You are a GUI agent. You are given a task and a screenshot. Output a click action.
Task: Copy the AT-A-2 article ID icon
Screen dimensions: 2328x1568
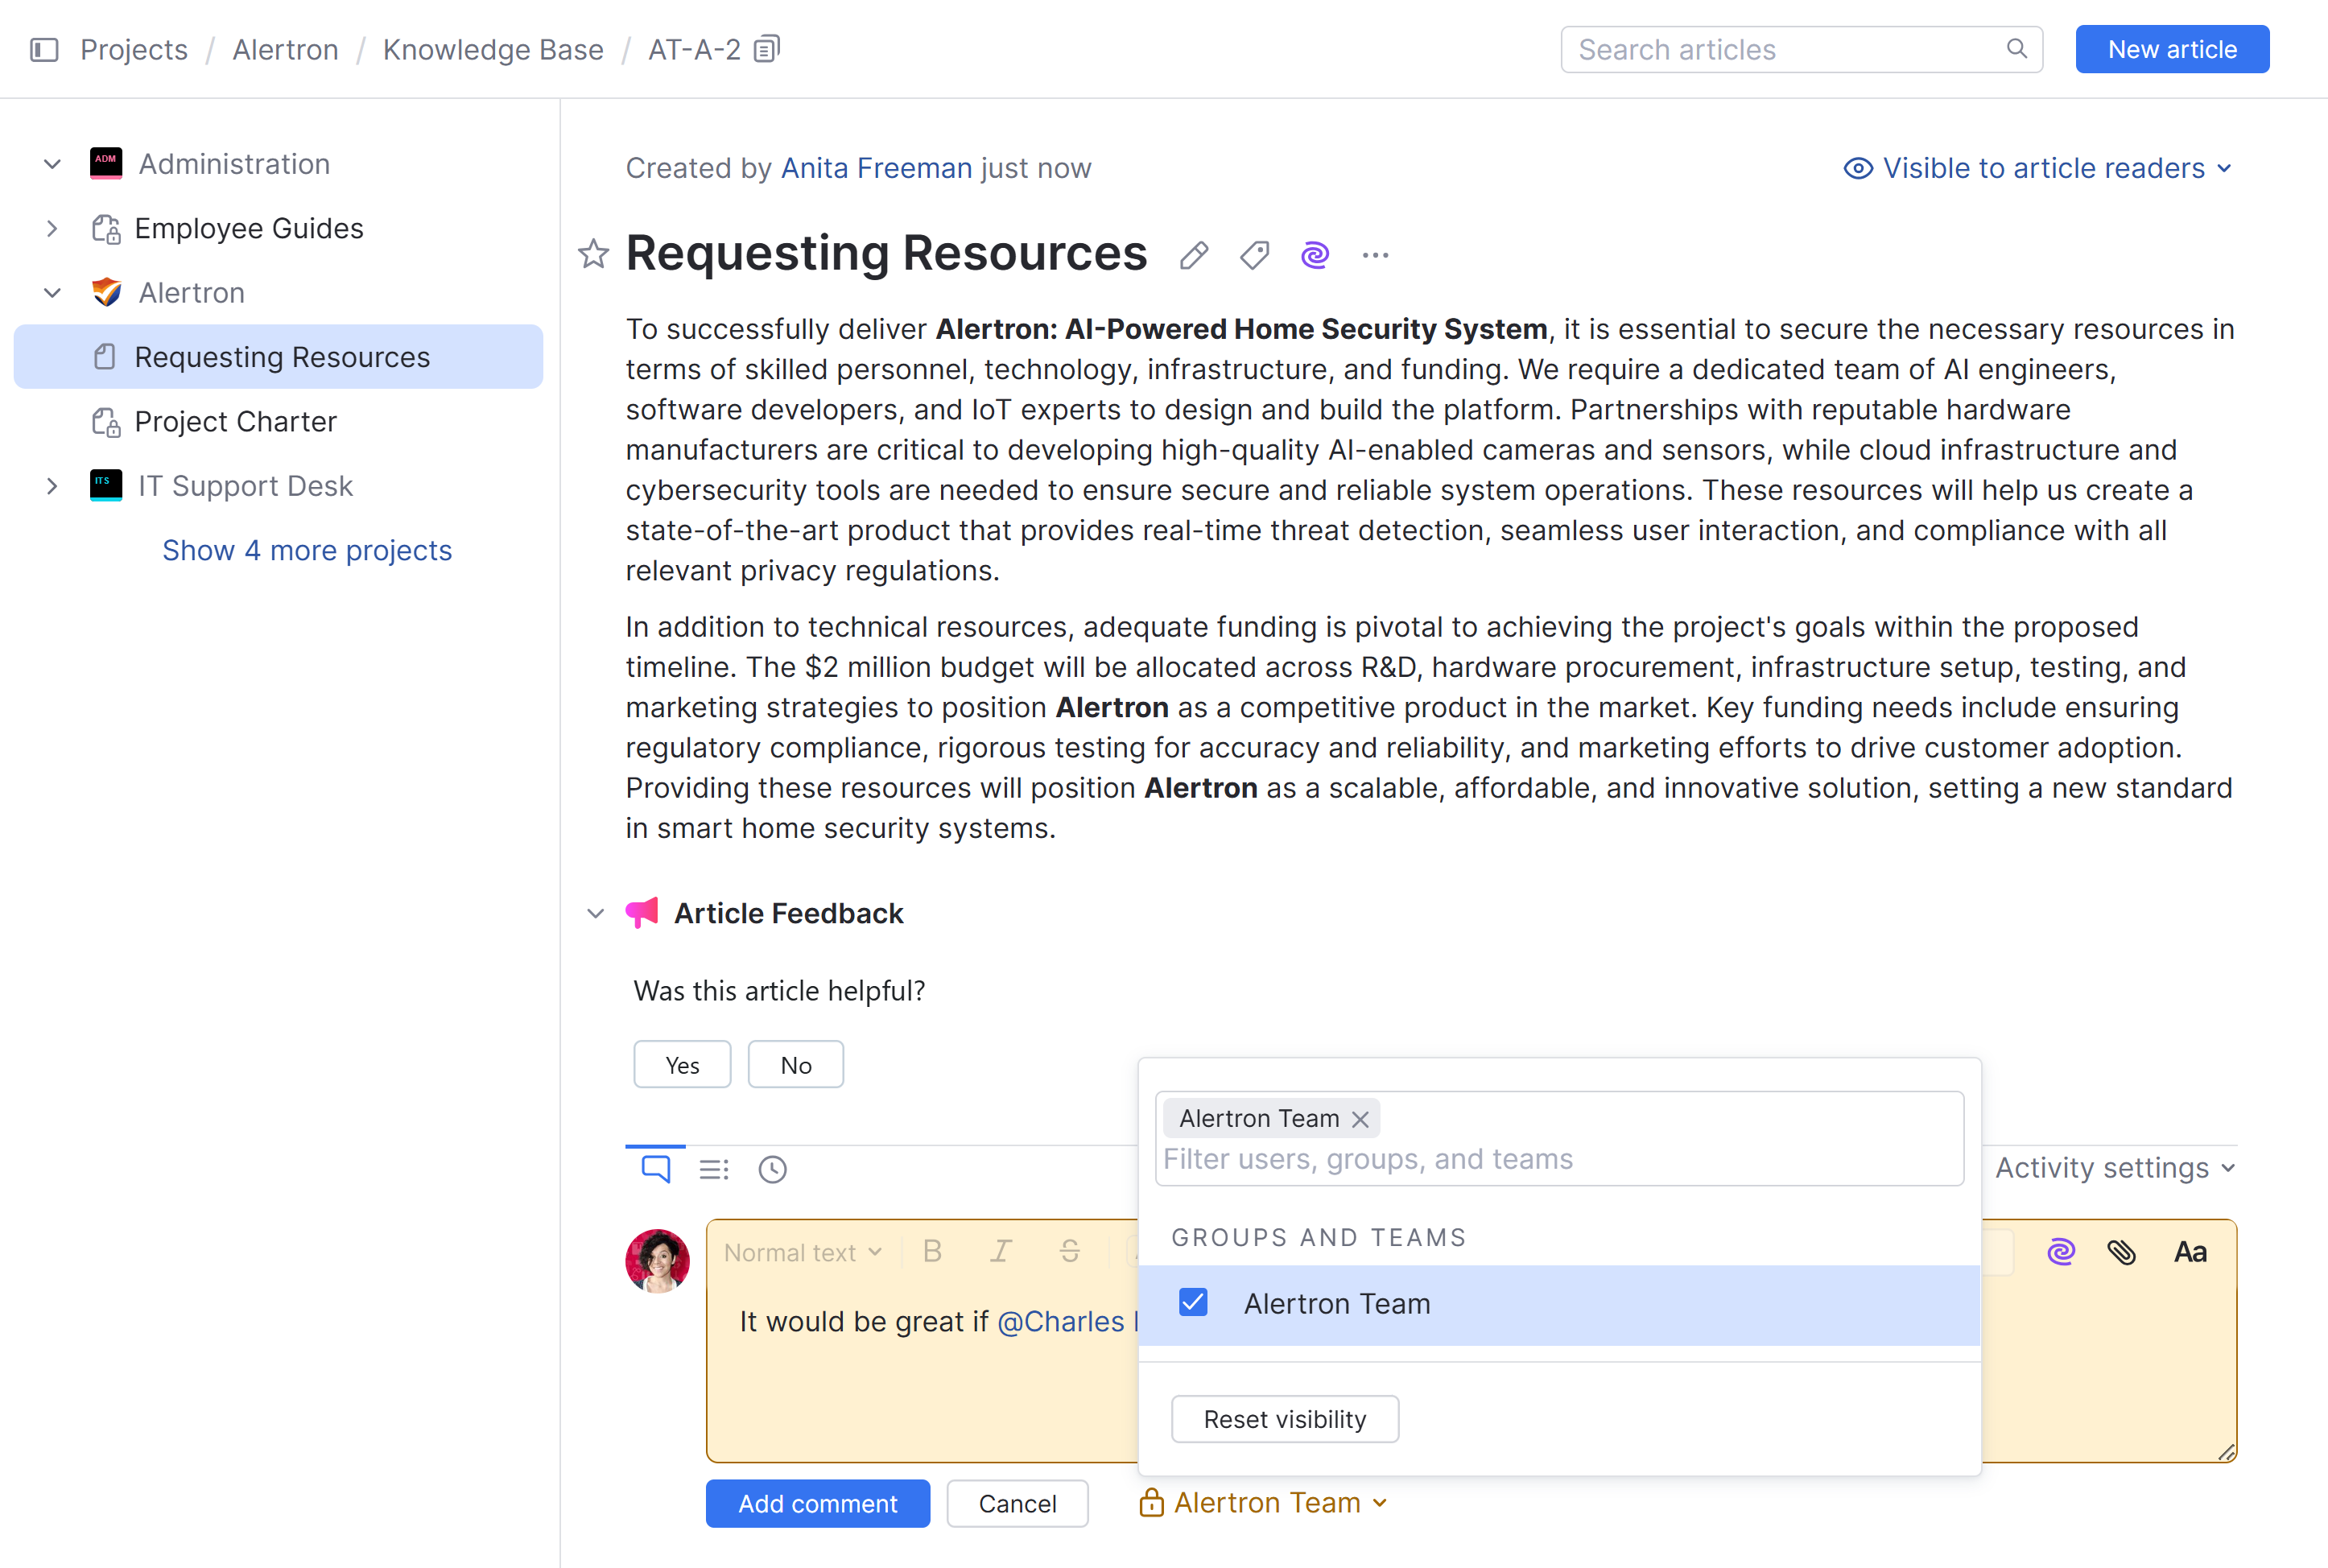pos(766,49)
